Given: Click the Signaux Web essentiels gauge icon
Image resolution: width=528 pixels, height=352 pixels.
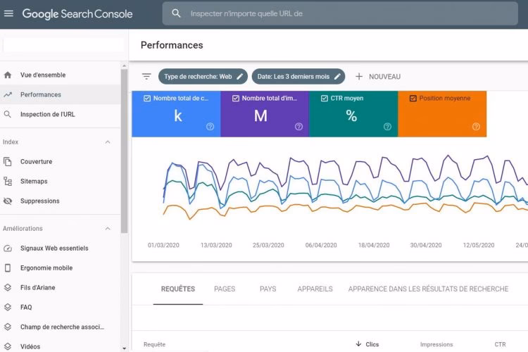Looking at the screenshot, I should [x=8, y=249].
